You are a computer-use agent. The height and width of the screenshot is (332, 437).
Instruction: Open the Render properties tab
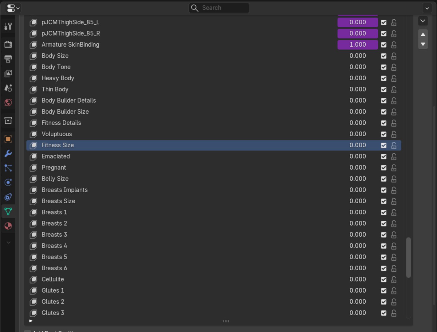click(x=8, y=44)
